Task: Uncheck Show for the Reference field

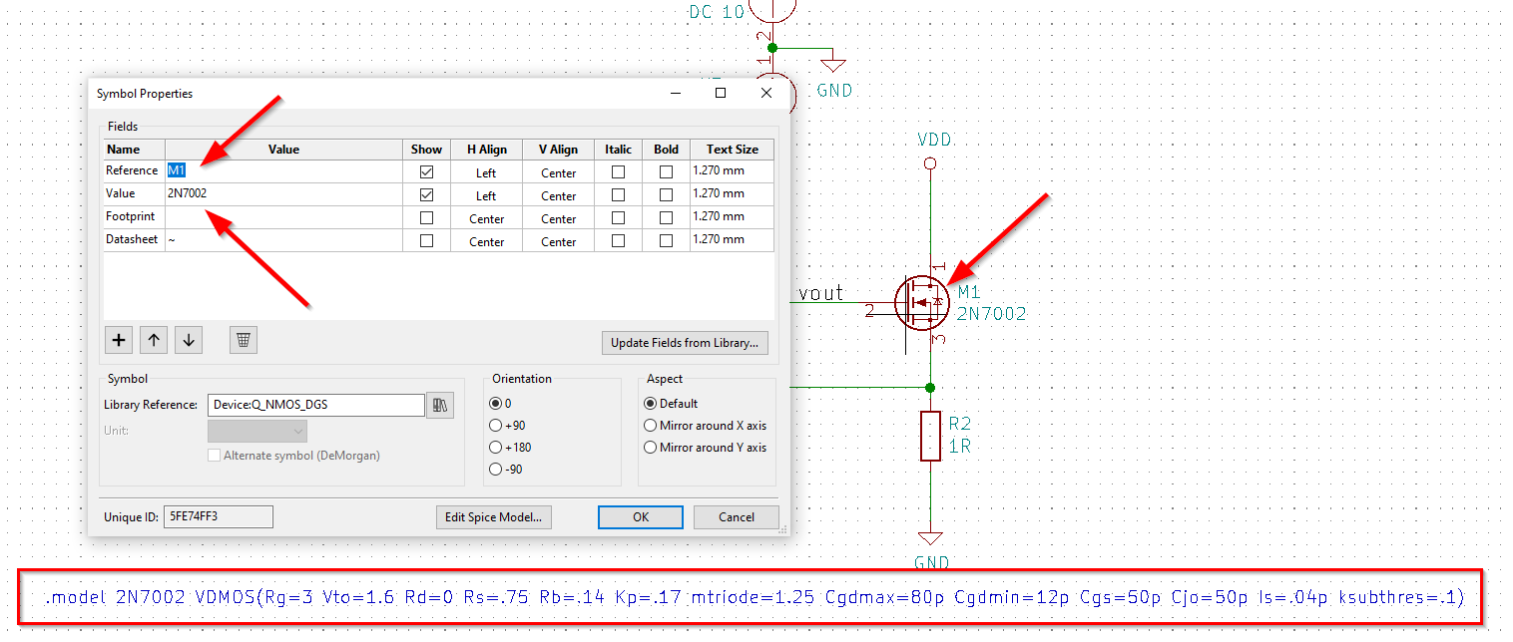Action: [x=426, y=172]
